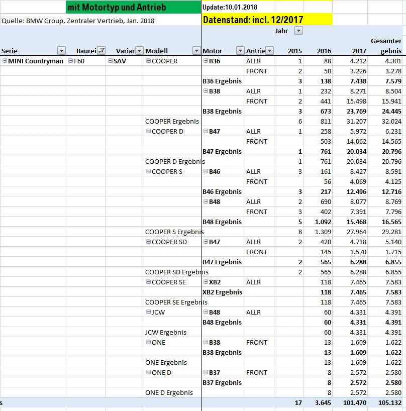This screenshot has height=411, width=406.
Task: Click the B46 ALLR 2017 value 8.427
Action: point(358,171)
